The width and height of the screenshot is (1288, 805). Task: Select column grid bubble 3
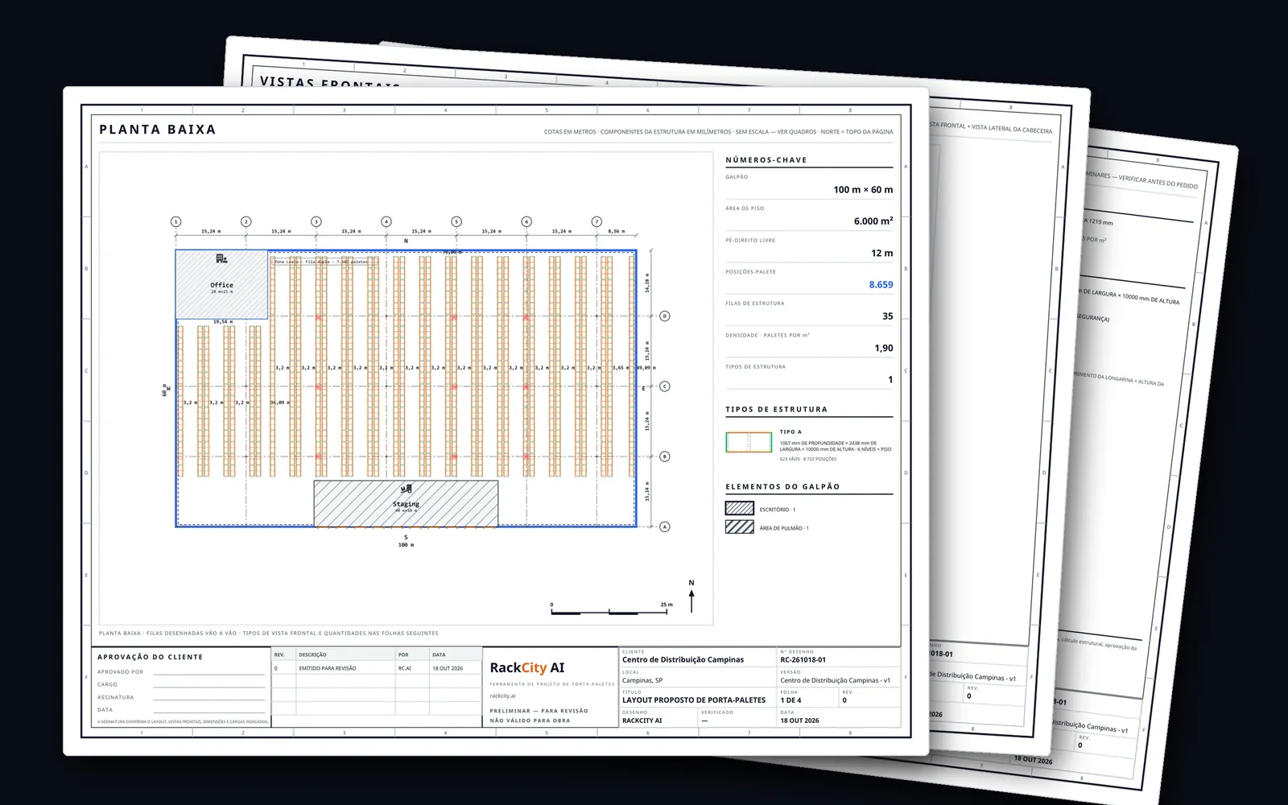pyautogui.click(x=316, y=221)
